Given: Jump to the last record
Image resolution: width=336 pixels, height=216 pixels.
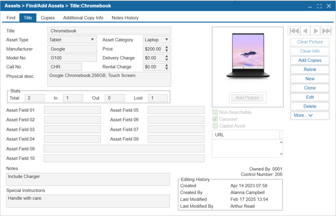Looking at the screenshot, I should (x=327, y=31).
